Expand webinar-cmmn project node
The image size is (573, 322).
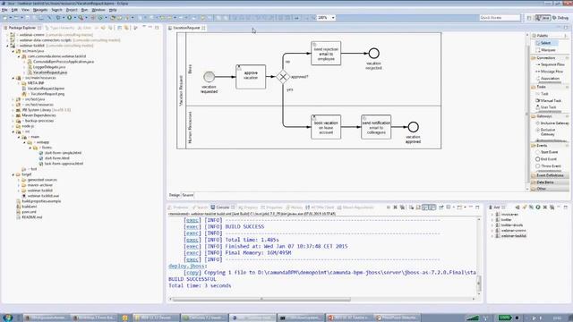tap(7, 35)
